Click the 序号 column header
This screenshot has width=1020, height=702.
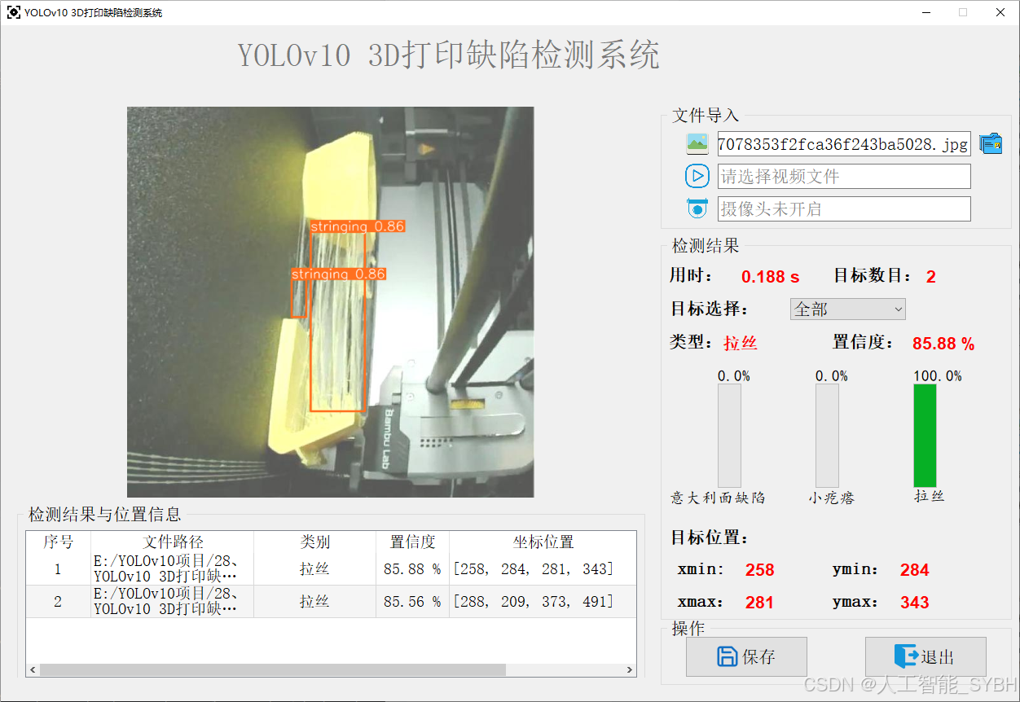[59, 542]
